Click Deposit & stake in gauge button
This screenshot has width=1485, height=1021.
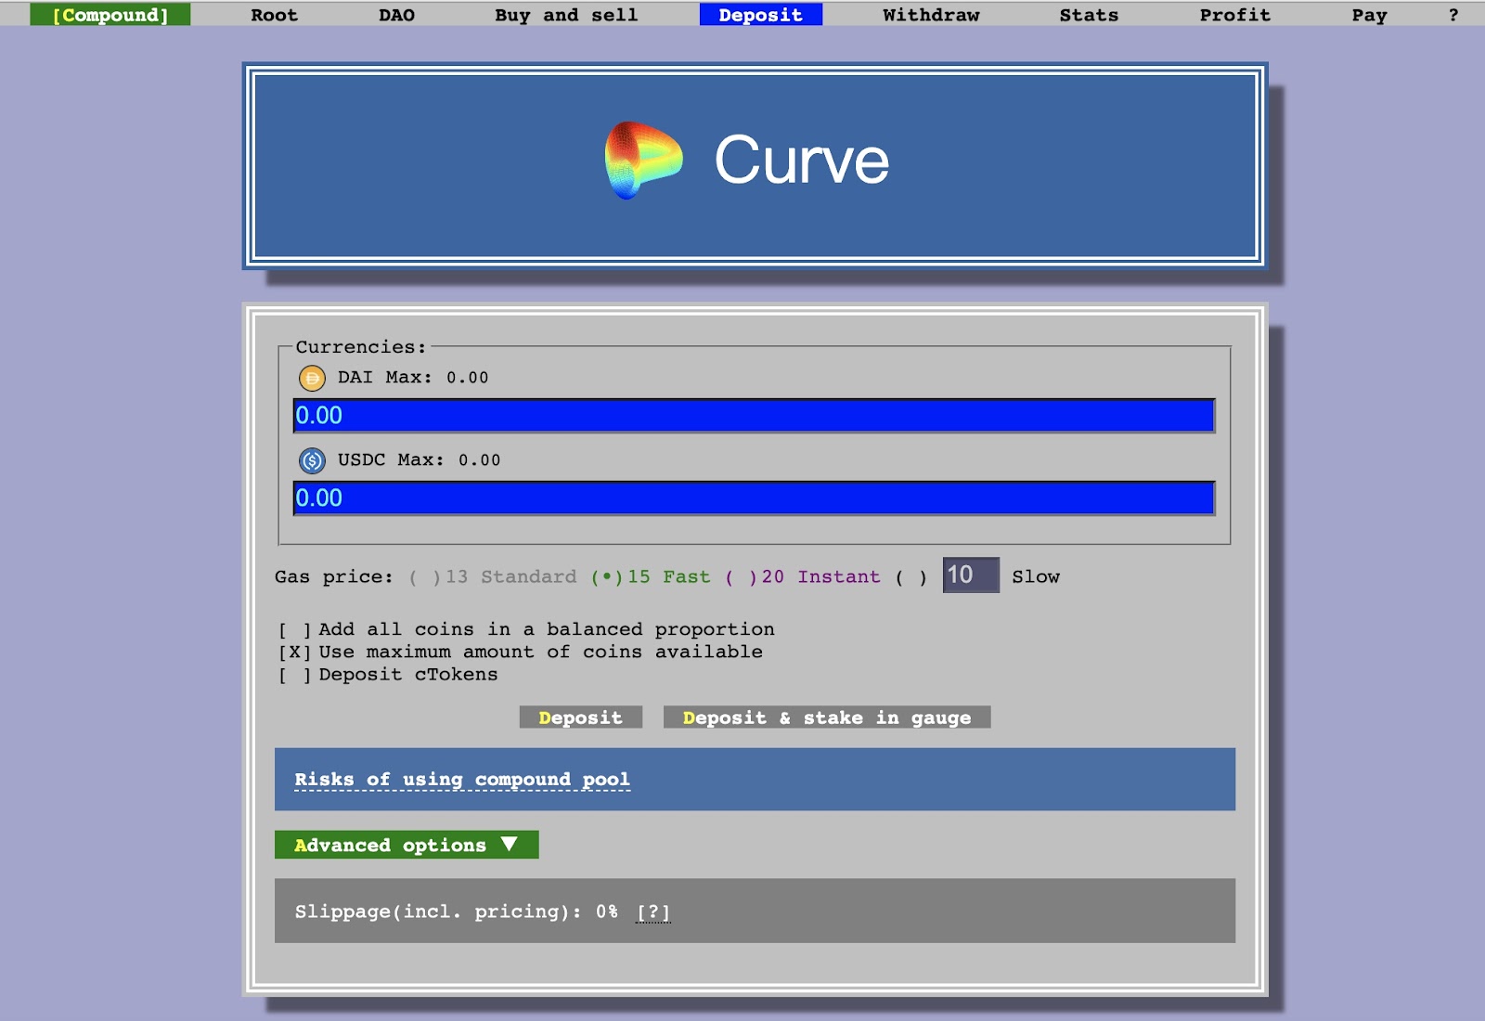click(827, 717)
